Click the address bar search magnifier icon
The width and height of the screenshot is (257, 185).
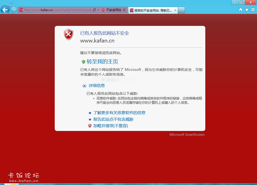[x=94, y=10]
